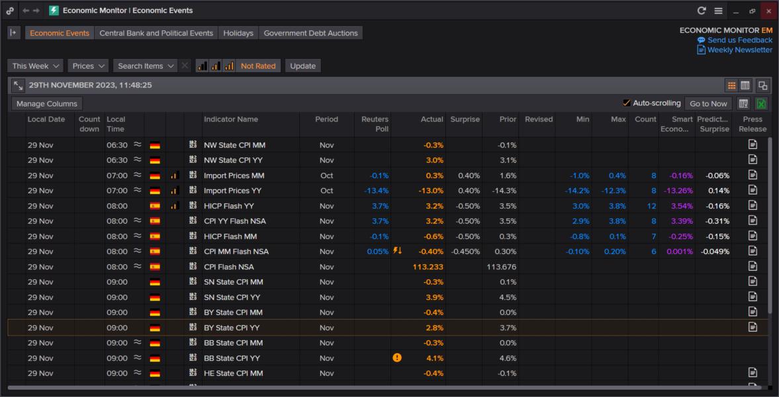Screen dimensions: 779x397
Task: Disable the Auto-scrolling checkbox
Action: tap(626, 103)
